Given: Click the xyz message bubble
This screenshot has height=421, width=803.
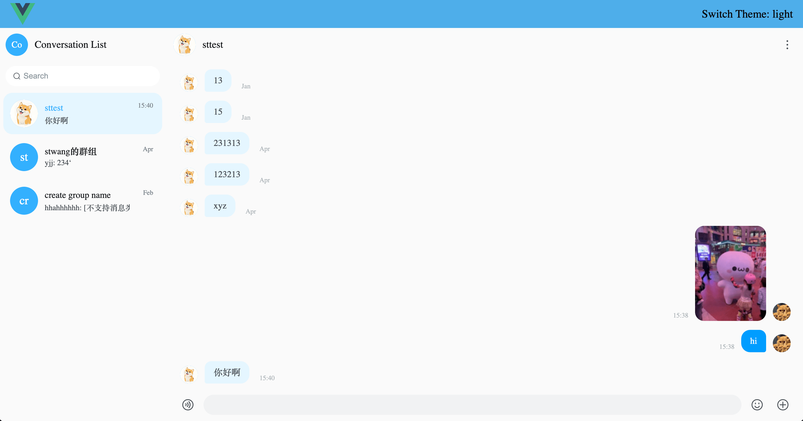Looking at the screenshot, I should point(220,206).
